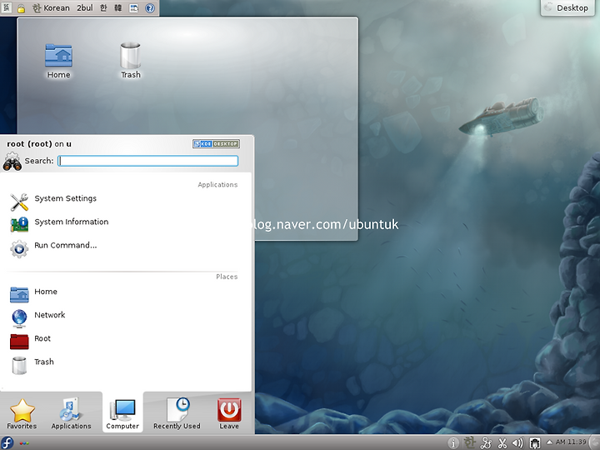Screen dimensions: 600x450
Task: Switch to the Favorites tab
Action: click(22, 413)
